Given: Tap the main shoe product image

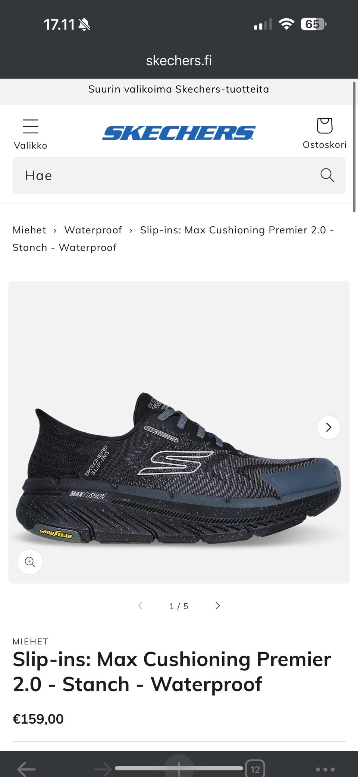Looking at the screenshot, I should (x=179, y=432).
